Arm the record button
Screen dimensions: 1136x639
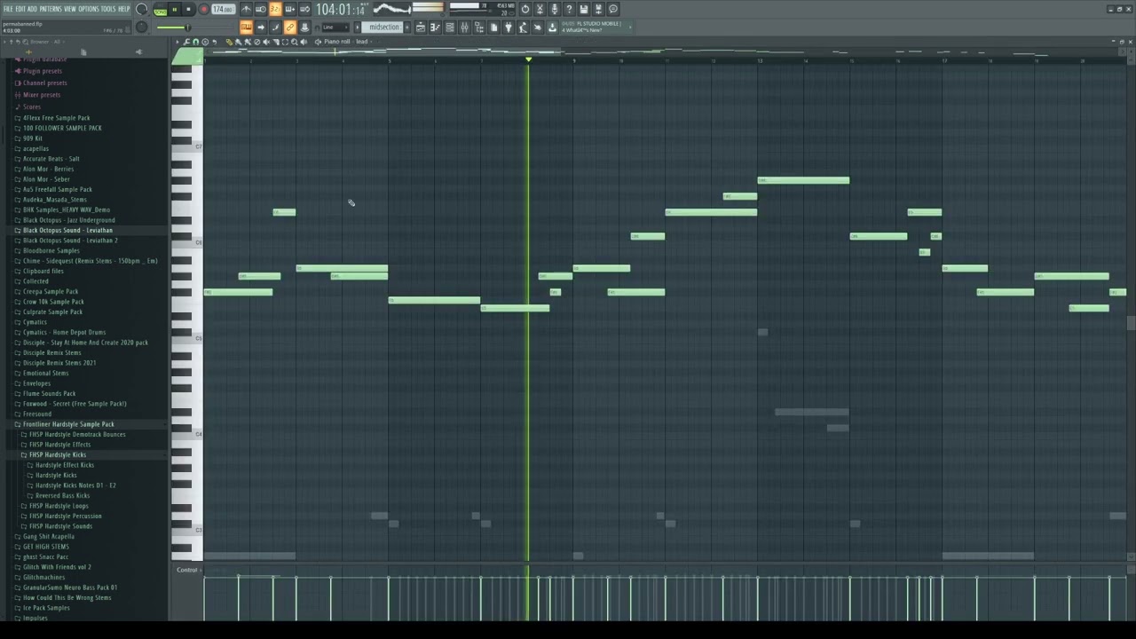click(204, 10)
